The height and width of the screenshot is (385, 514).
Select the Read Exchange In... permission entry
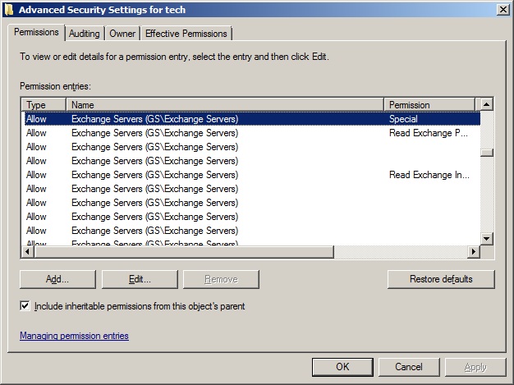pyautogui.click(x=252, y=175)
